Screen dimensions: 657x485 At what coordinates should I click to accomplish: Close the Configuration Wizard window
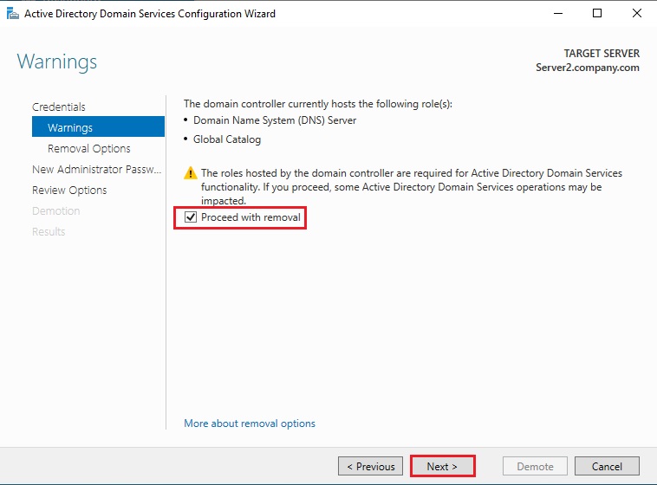637,14
